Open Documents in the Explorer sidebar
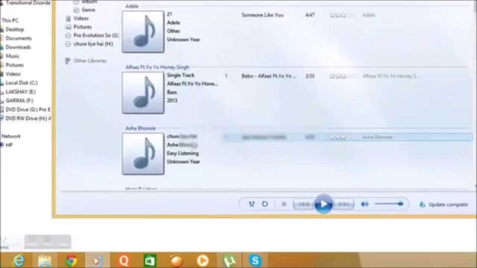This screenshot has width=477, height=268. [19, 38]
